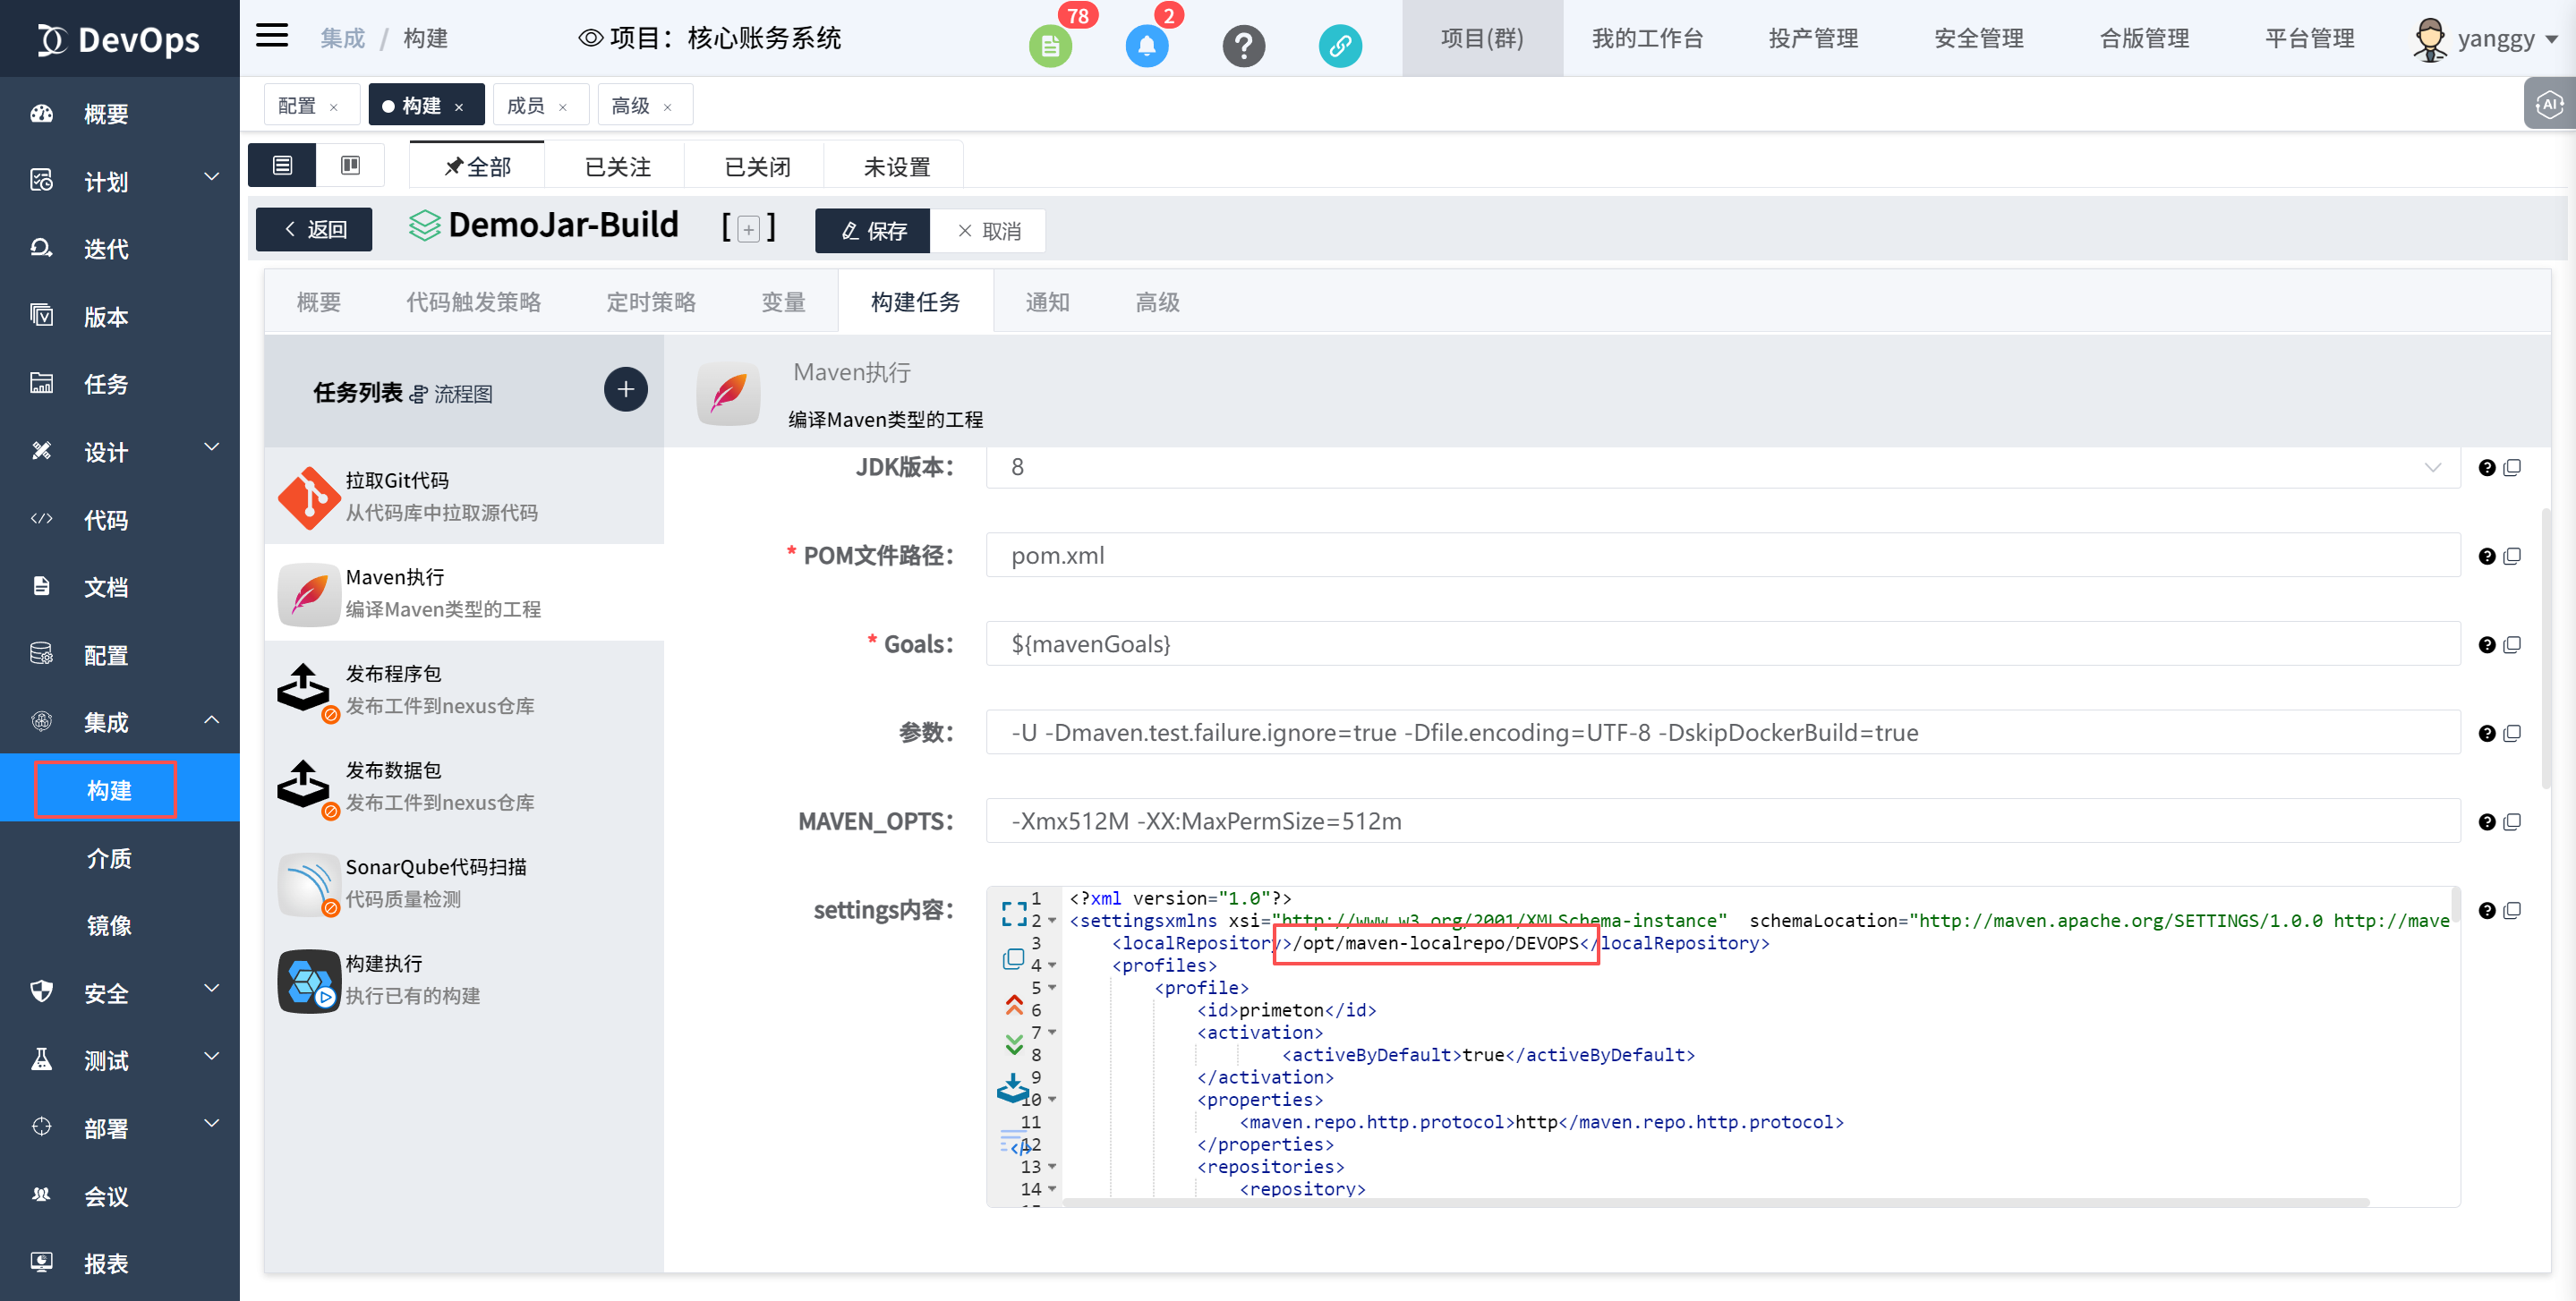Switch to card view layout
This screenshot has width=2576, height=1301.
350,166
